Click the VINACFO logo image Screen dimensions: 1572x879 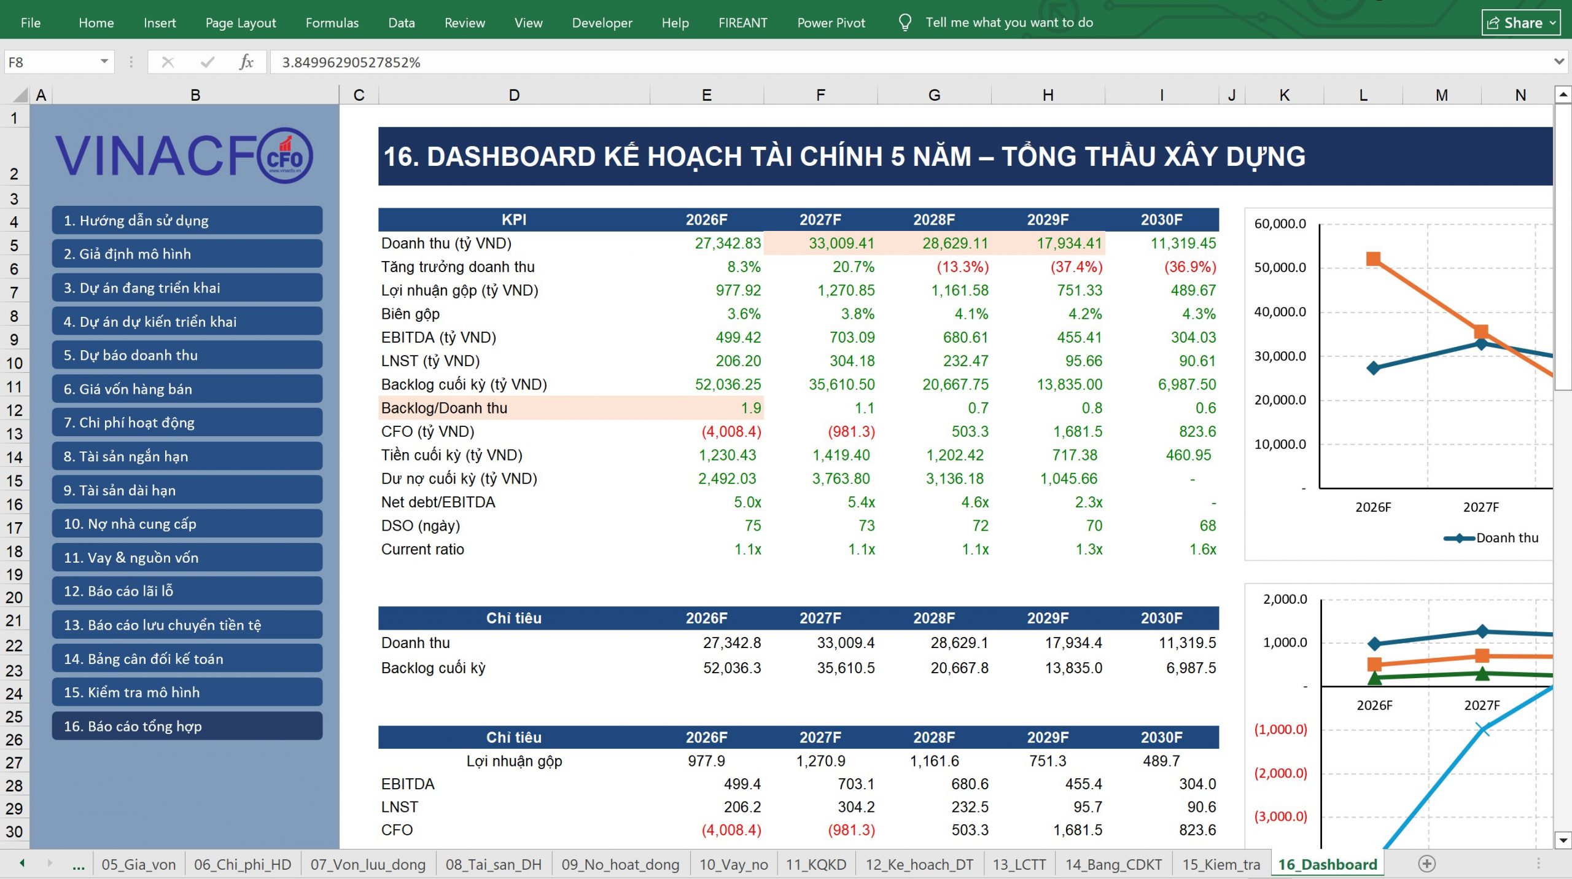(184, 155)
